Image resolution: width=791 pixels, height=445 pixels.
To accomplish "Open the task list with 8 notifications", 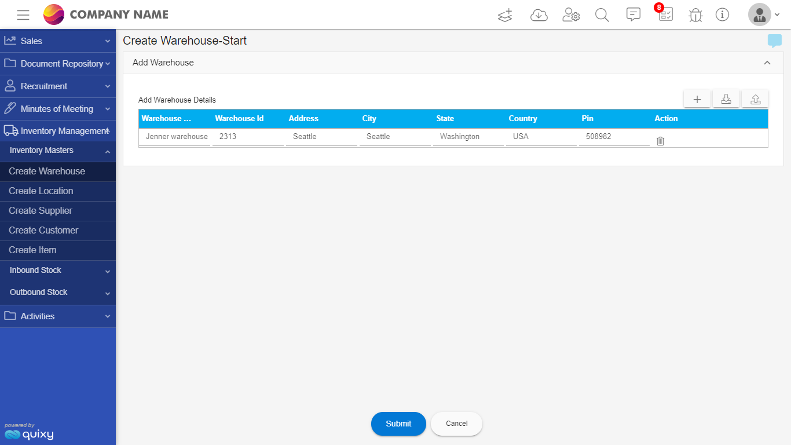I will (x=665, y=14).
